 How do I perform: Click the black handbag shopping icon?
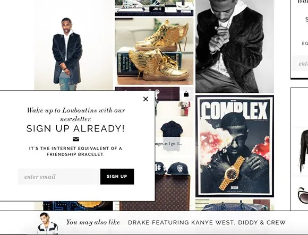coord(186,94)
